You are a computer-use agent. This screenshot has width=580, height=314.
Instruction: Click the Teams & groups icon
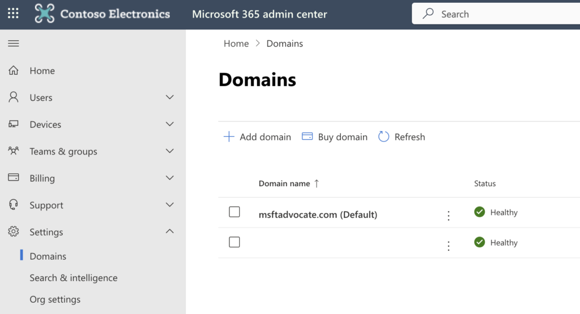(14, 151)
